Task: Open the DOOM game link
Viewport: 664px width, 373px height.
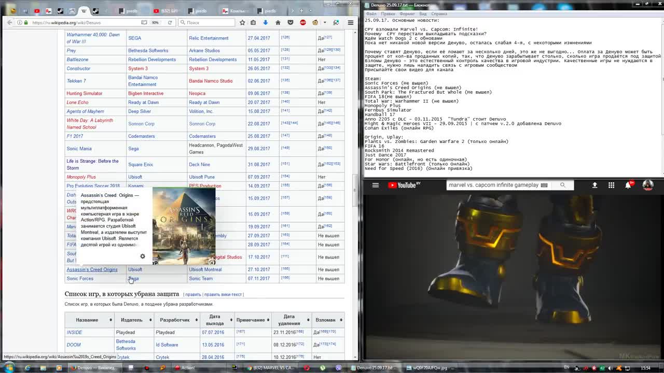Action: [74, 345]
